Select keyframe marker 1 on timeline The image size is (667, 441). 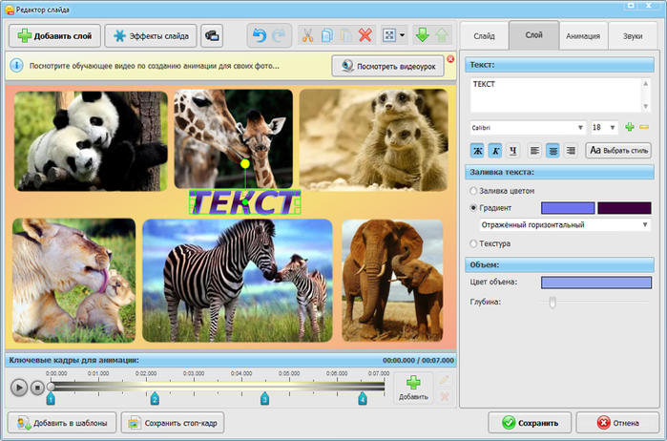tap(51, 399)
